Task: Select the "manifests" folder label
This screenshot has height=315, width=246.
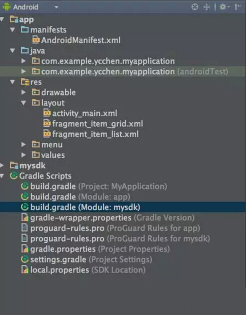Action: [x=48, y=30]
